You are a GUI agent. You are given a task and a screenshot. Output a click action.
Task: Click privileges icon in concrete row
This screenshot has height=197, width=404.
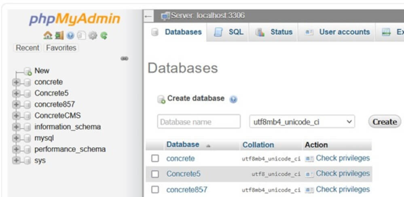pos(309,159)
